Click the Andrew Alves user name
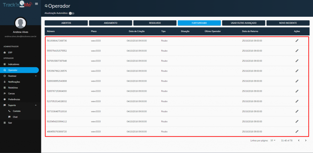 (x=20, y=32)
